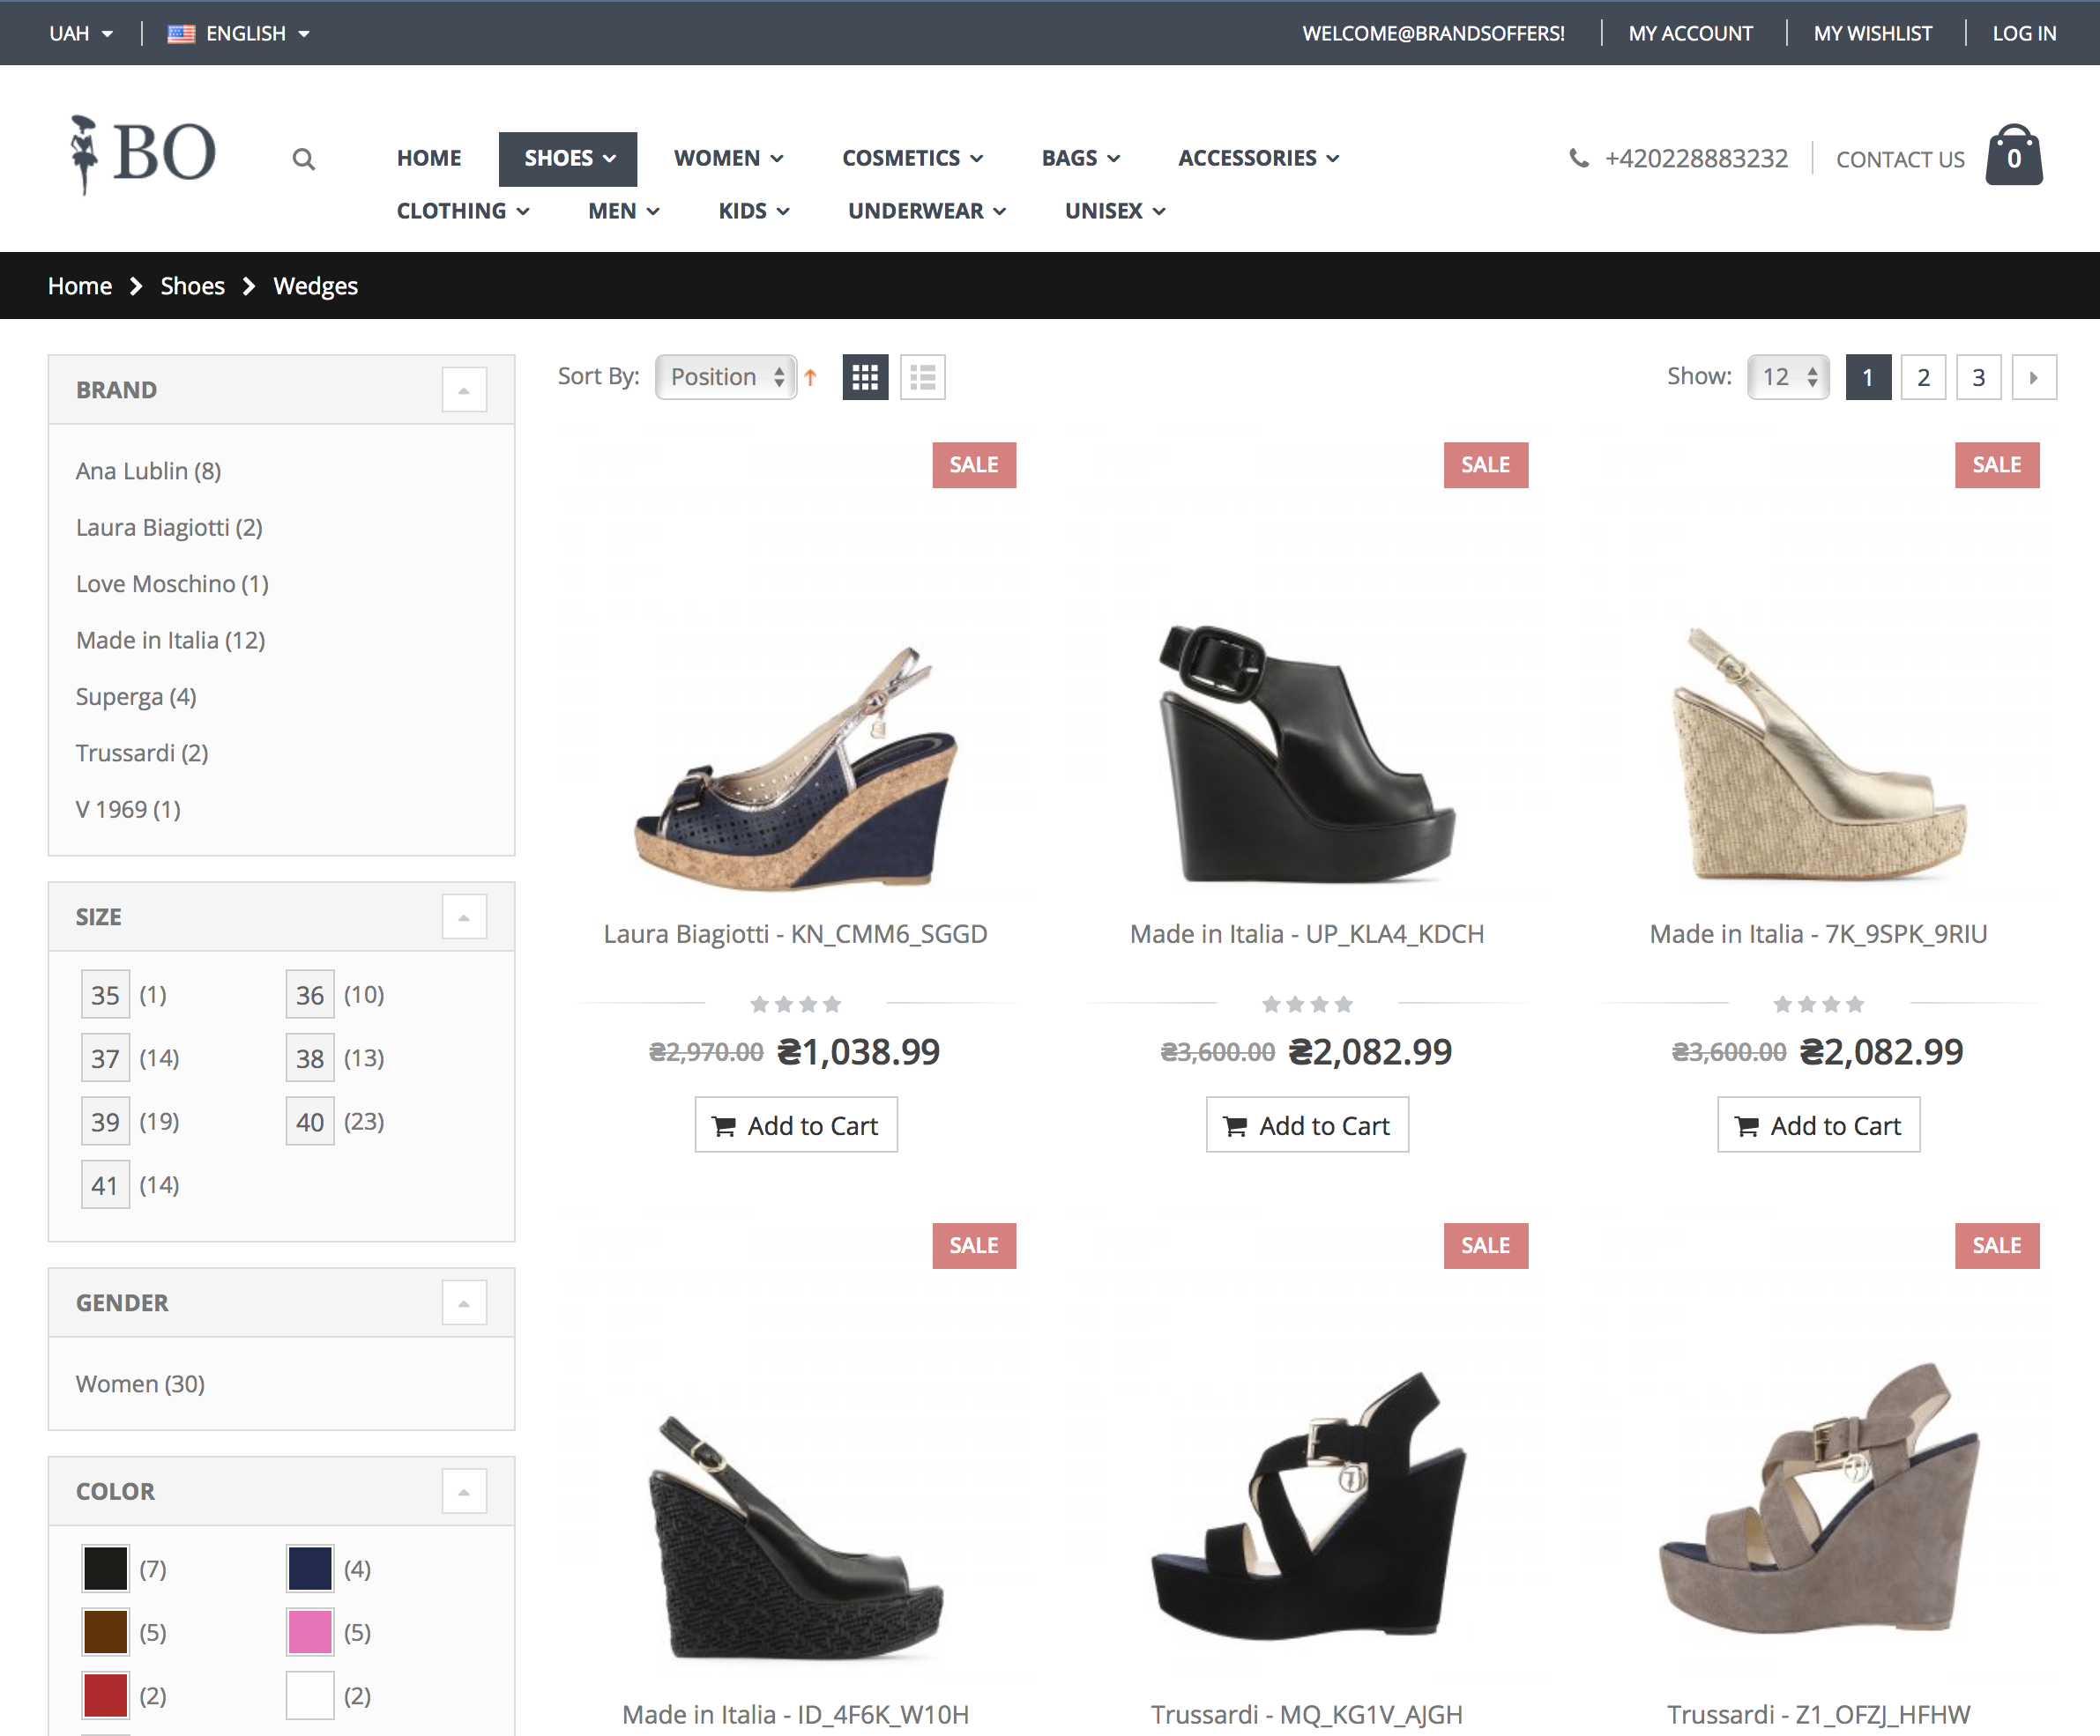Filter by navy blue color swatch
This screenshot has width=2100, height=1736.
click(x=310, y=1568)
